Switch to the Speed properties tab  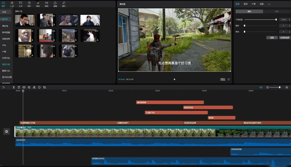tap(254, 4)
